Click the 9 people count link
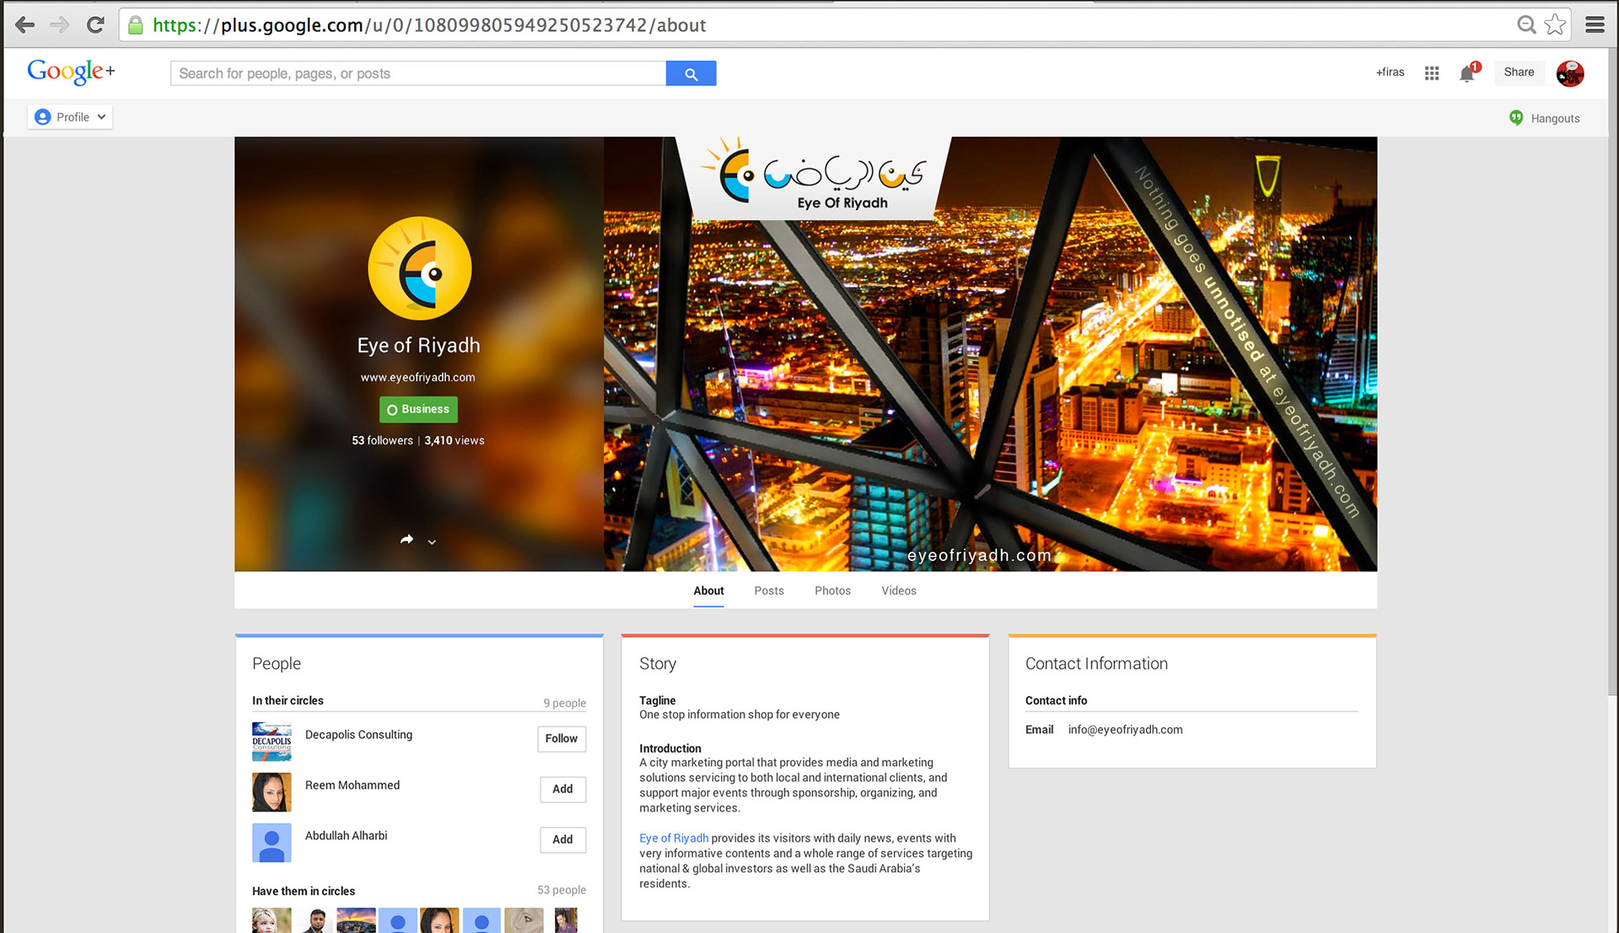Screen dimensions: 1619x933 pyautogui.click(x=564, y=703)
